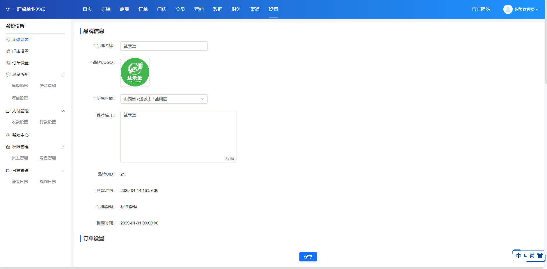Click the 系统设置 gear icon in sidebar
This screenshot has width=547, height=269.
(x=8, y=40)
